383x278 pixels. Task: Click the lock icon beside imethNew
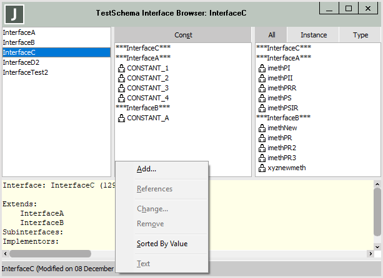point(262,128)
